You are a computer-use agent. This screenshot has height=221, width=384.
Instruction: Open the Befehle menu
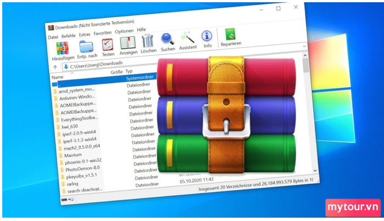(x=69, y=36)
